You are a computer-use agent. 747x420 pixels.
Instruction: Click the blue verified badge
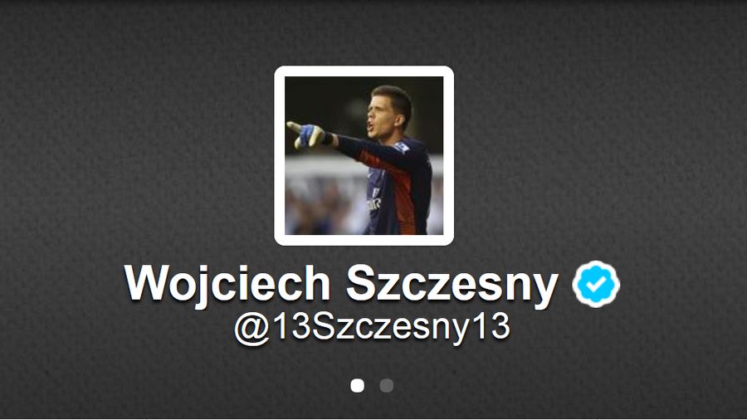coord(595,284)
